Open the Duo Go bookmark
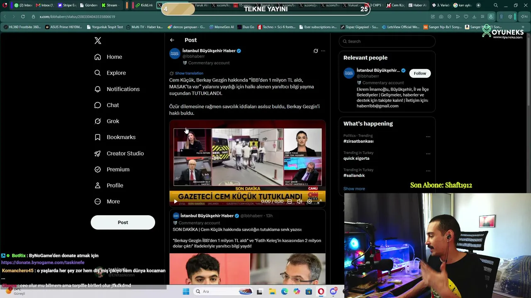This screenshot has height=298, width=531. click(246, 27)
